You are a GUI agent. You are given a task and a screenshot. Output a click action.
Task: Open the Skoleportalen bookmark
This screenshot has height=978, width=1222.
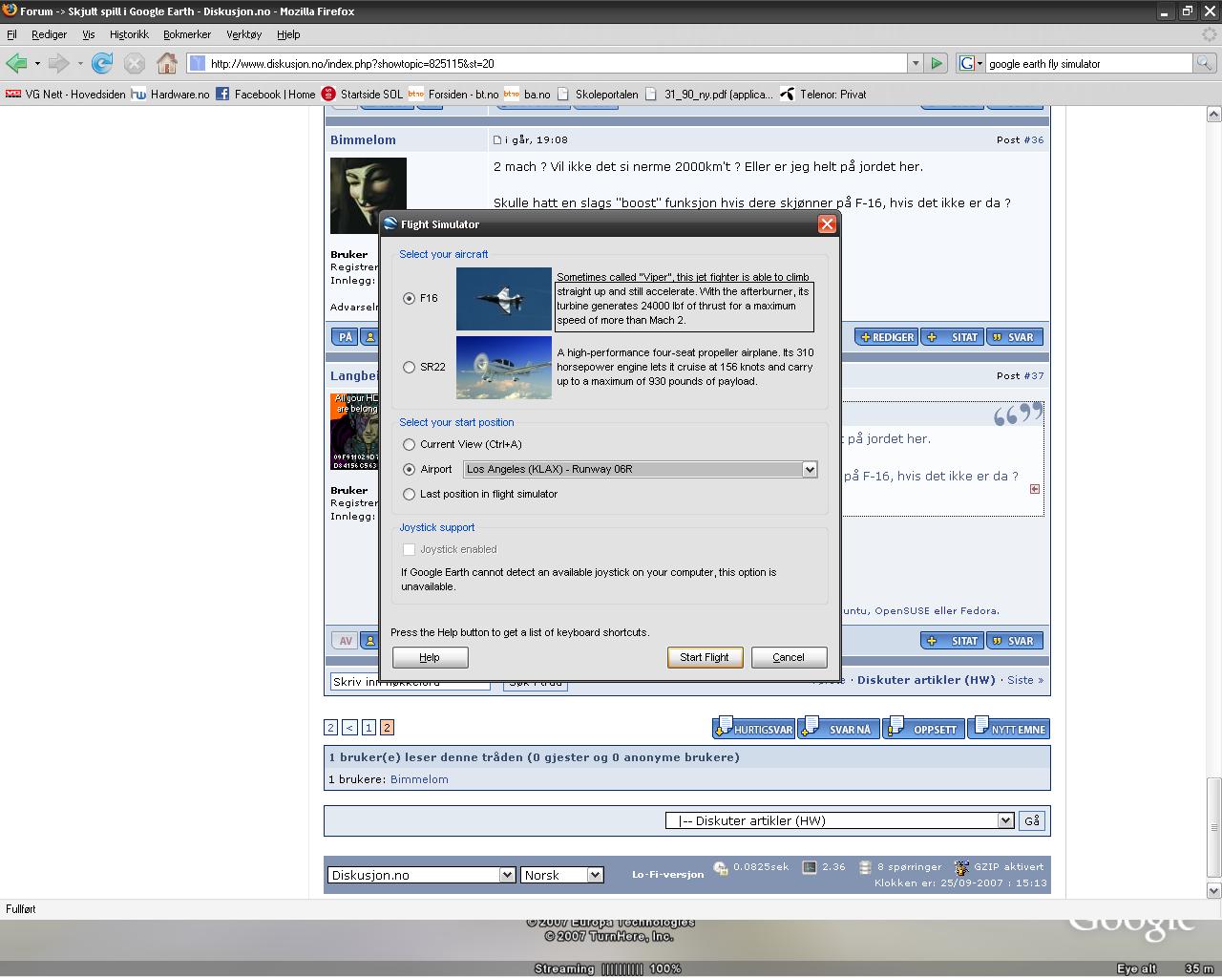pos(598,94)
